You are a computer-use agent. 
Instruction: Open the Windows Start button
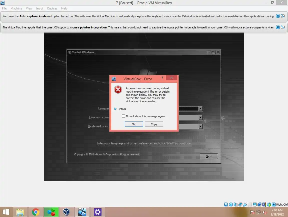(x=6, y=212)
